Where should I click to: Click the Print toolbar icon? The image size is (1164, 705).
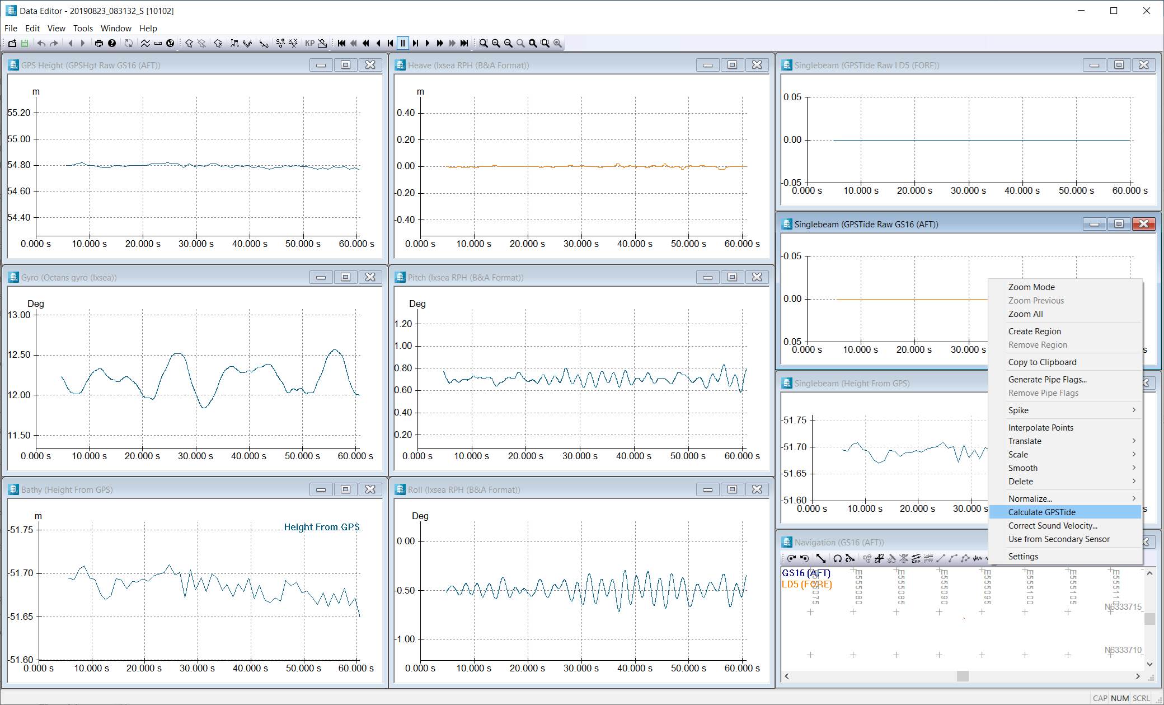coord(99,43)
